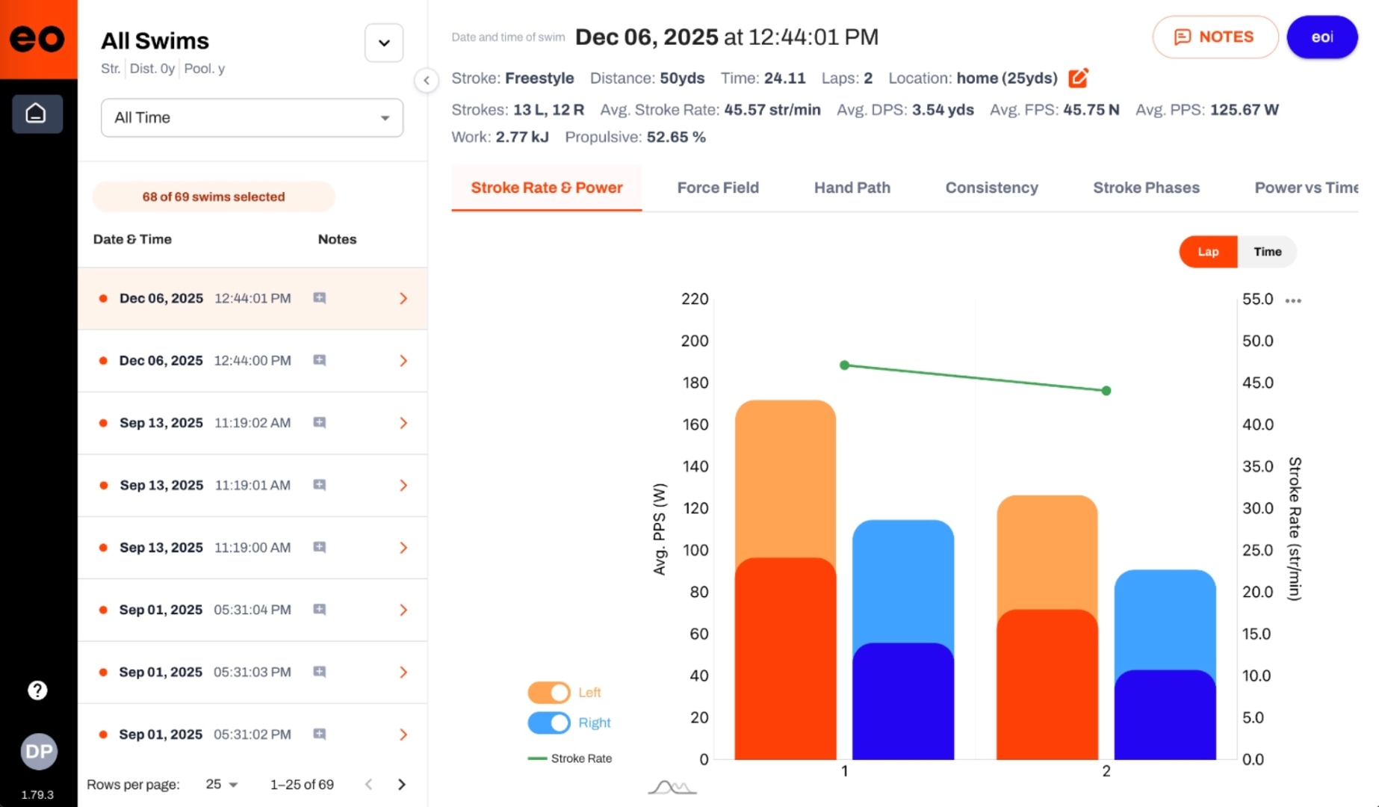1379x807 pixels.
Task: Toggle Stroke Rate legend line
Action: pyautogui.click(x=570, y=758)
